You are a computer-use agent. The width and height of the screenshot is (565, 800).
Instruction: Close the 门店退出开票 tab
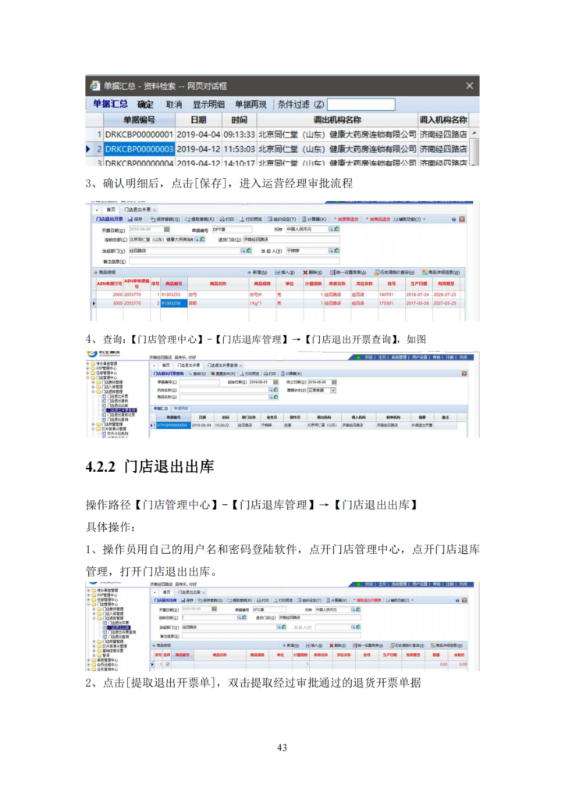[x=155, y=209]
